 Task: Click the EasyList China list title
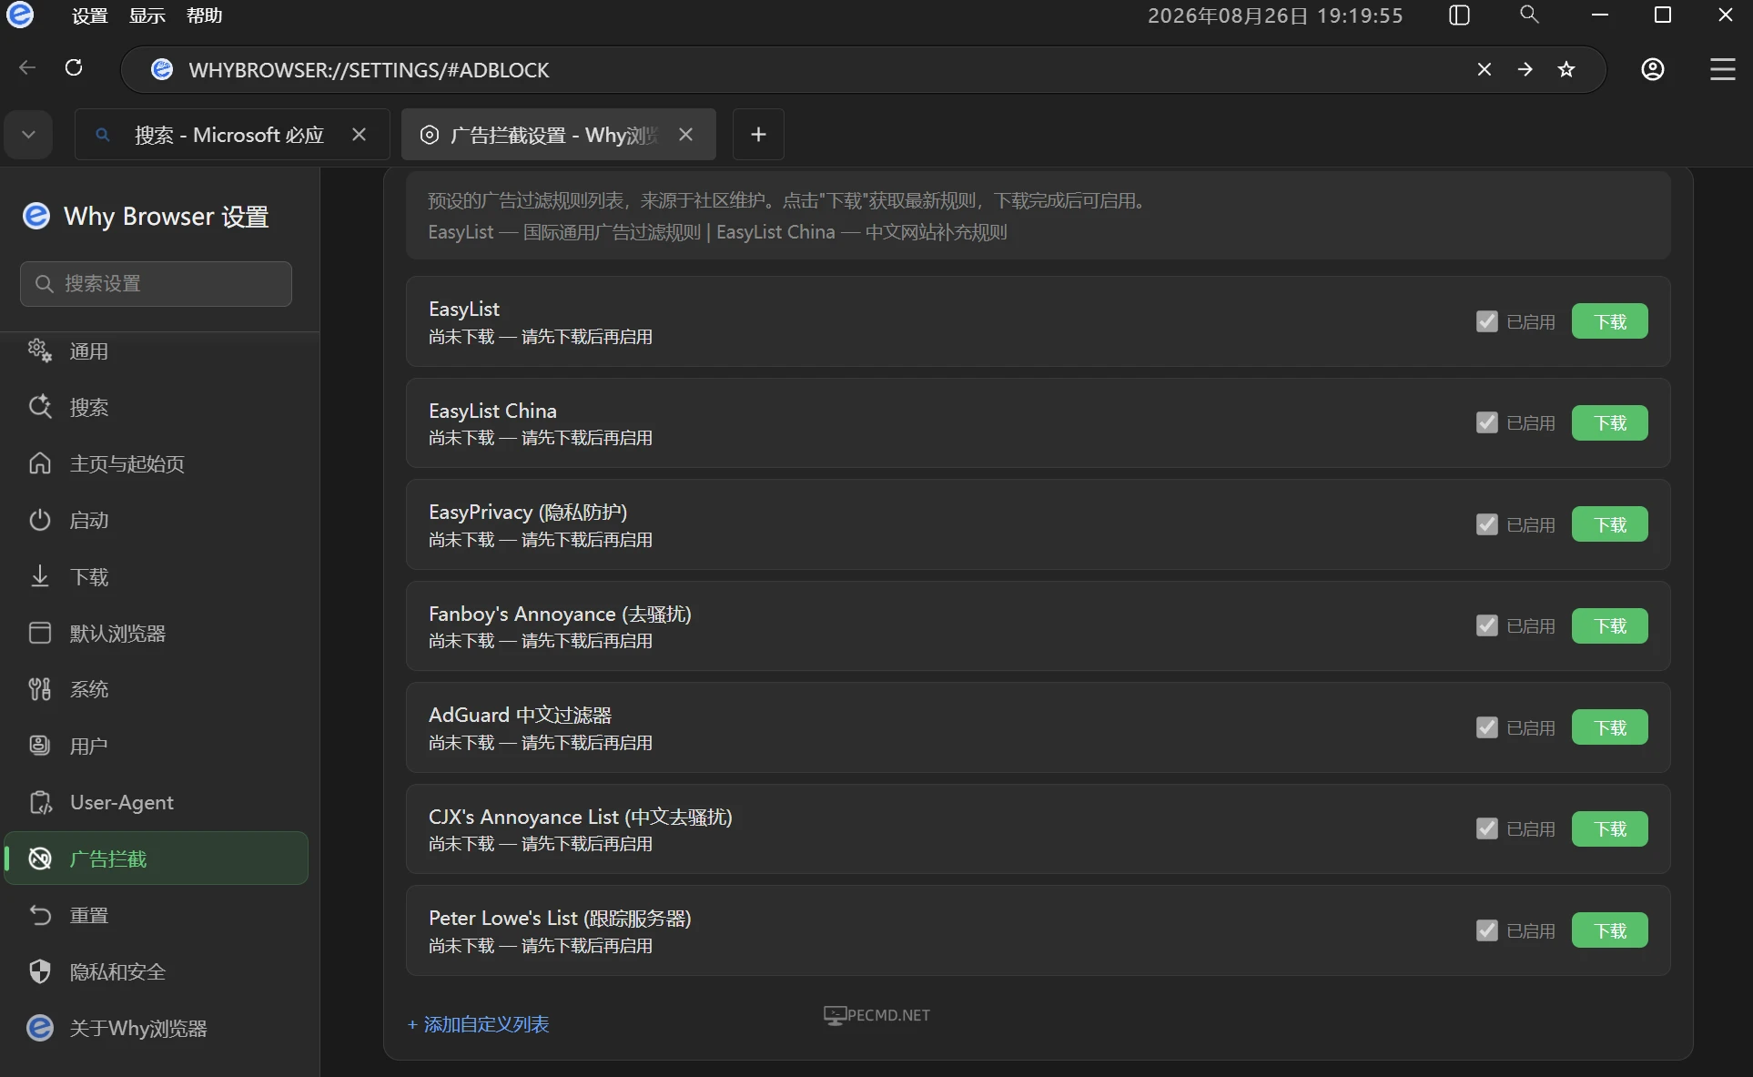pos(492,411)
